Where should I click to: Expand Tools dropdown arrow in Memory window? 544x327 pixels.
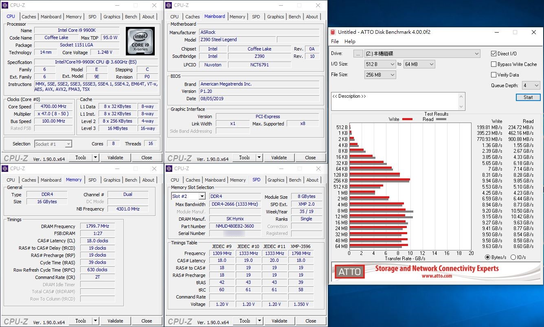(96, 321)
